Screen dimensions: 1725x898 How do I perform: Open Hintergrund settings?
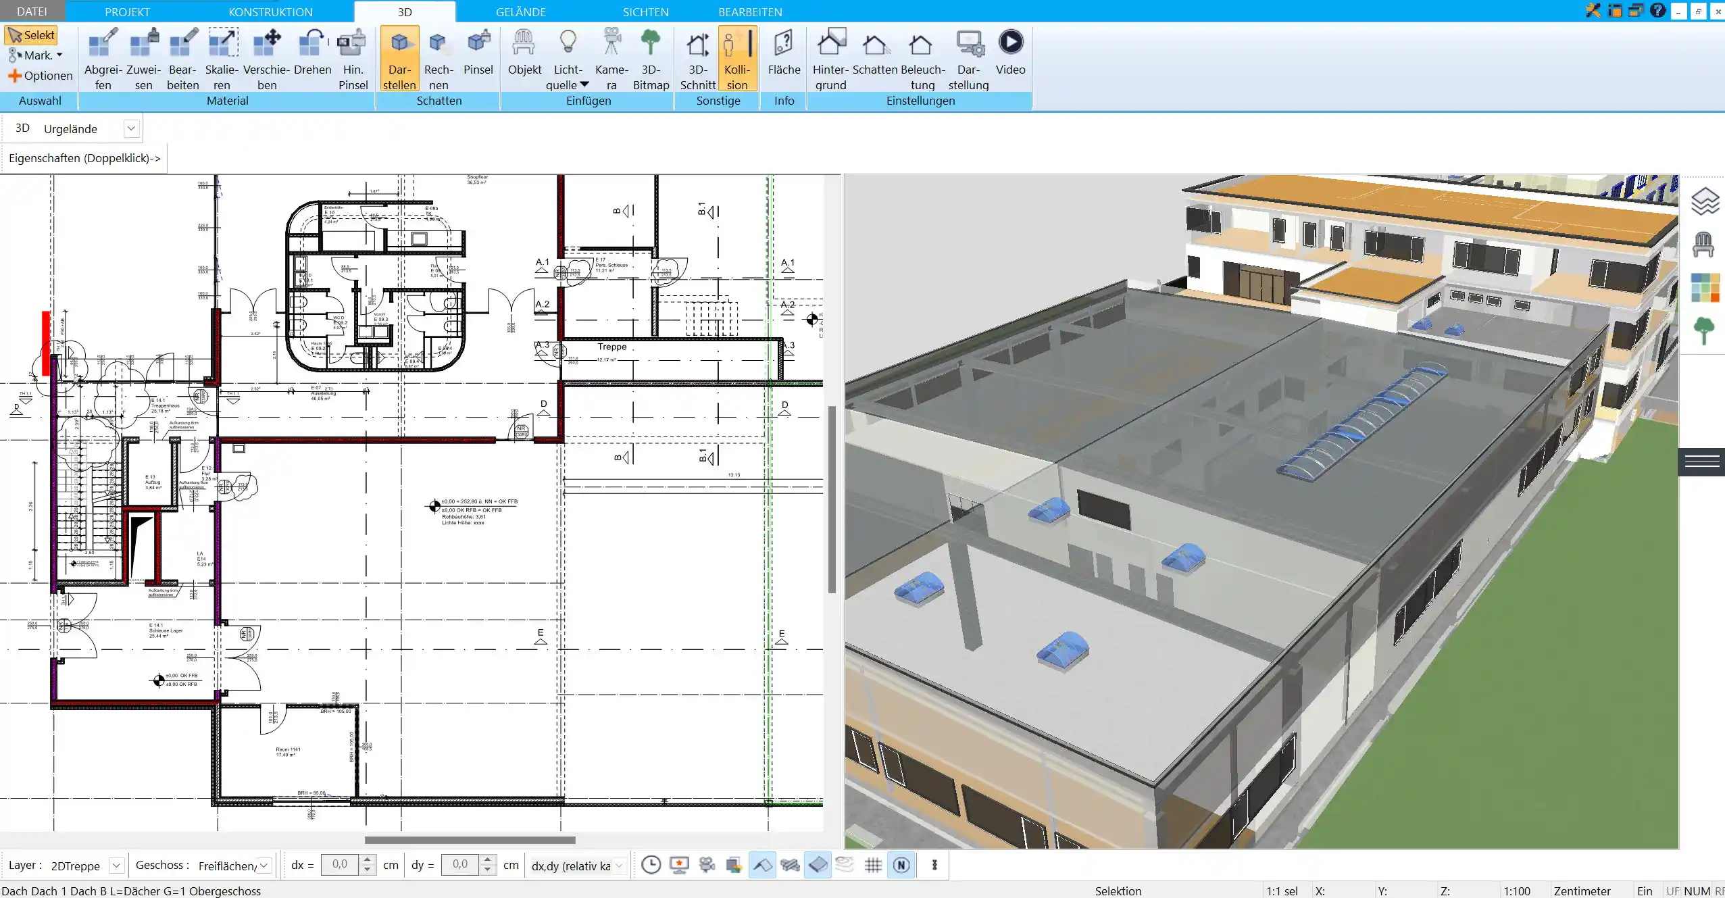pyautogui.click(x=830, y=59)
